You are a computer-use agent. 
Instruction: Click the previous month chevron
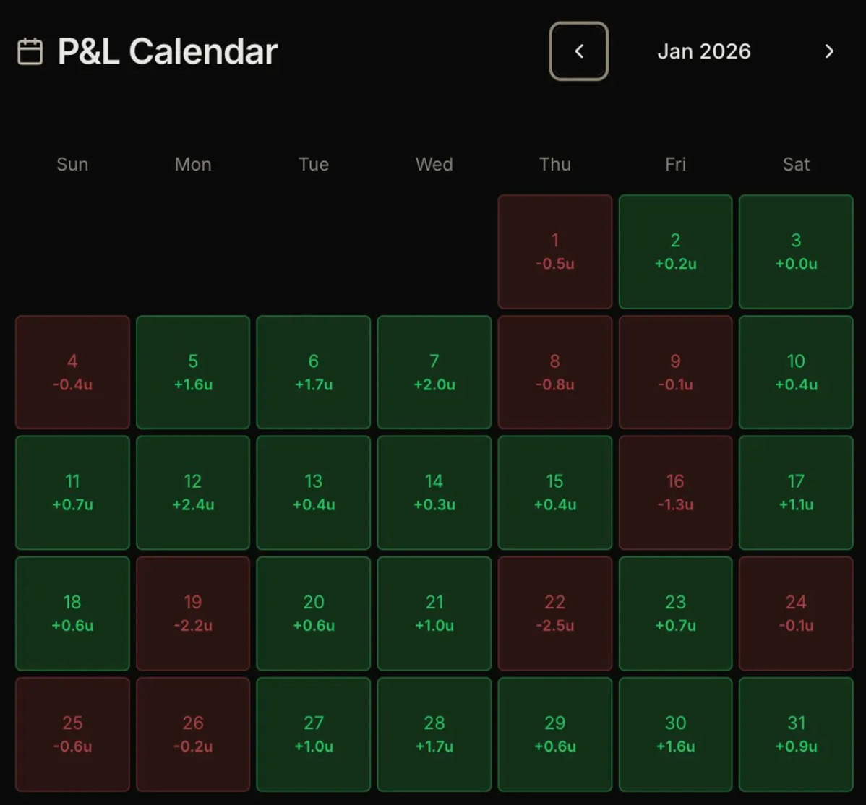pos(578,51)
